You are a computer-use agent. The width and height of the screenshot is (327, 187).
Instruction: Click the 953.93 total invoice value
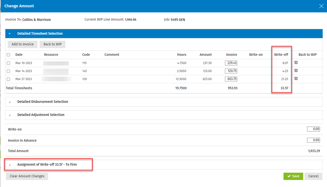233,88
